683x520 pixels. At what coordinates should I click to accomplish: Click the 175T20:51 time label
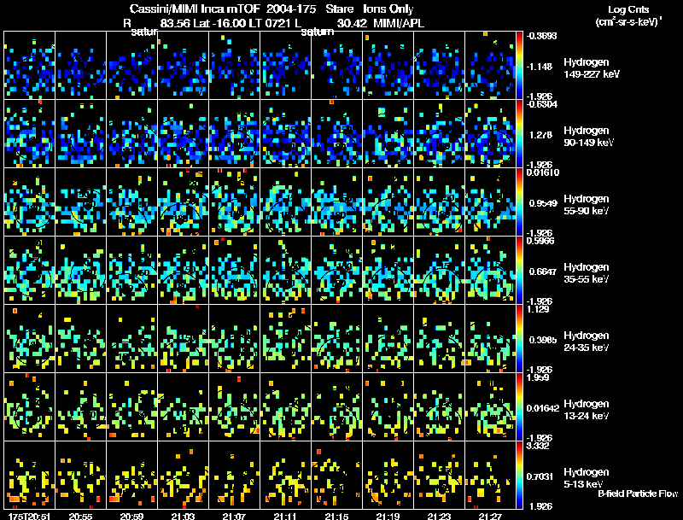pyautogui.click(x=29, y=516)
